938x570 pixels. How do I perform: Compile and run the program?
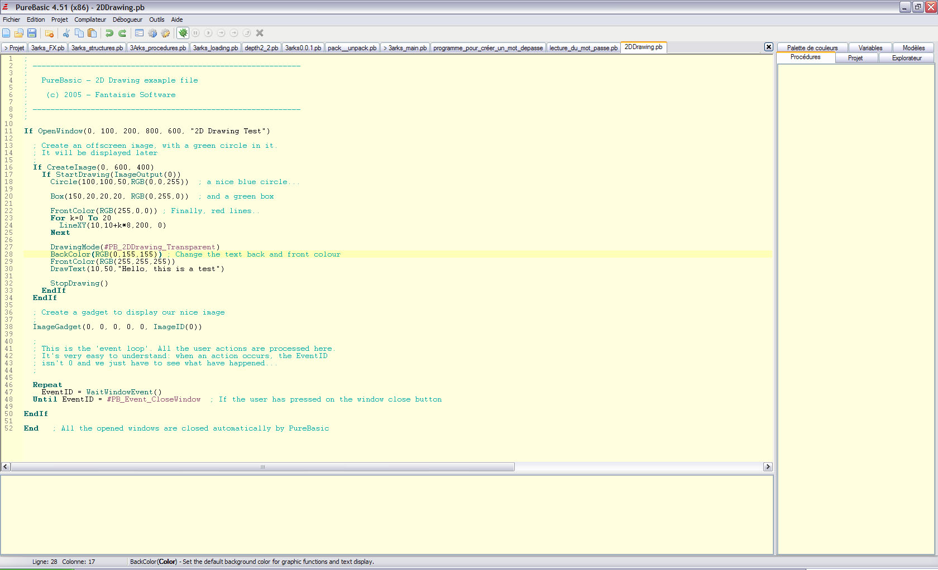pos(152,33)
